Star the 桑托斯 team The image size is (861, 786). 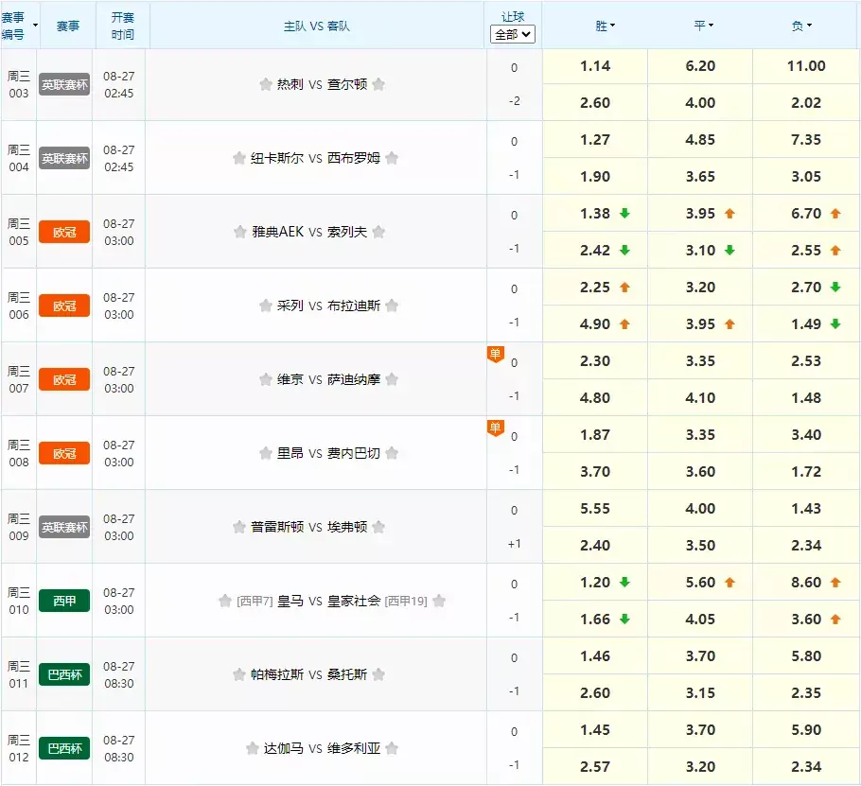click(x=378, y=674)
